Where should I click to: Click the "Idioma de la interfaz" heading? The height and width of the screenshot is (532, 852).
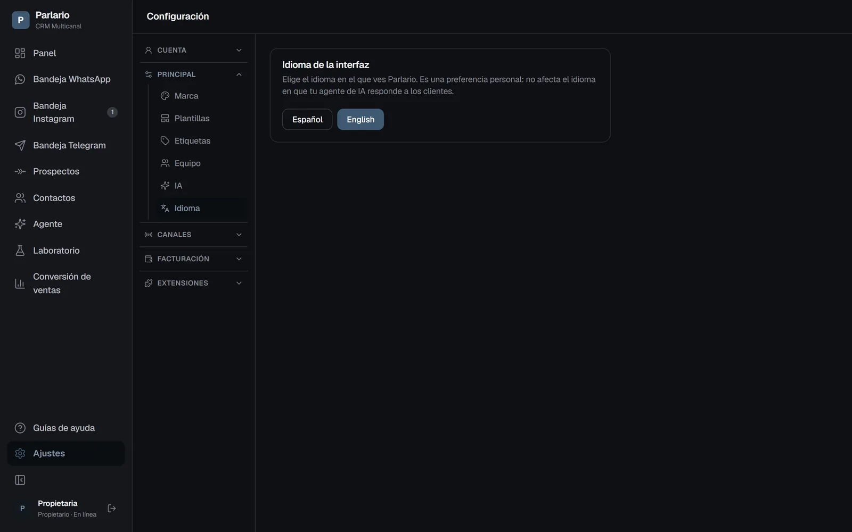[x=325, y=65]
